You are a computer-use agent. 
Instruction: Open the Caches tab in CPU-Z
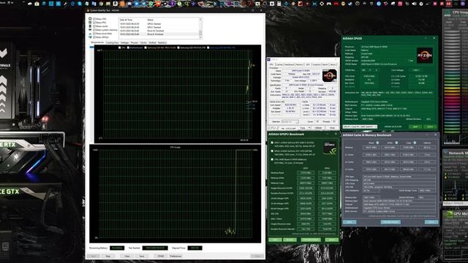tap(279, 64)
